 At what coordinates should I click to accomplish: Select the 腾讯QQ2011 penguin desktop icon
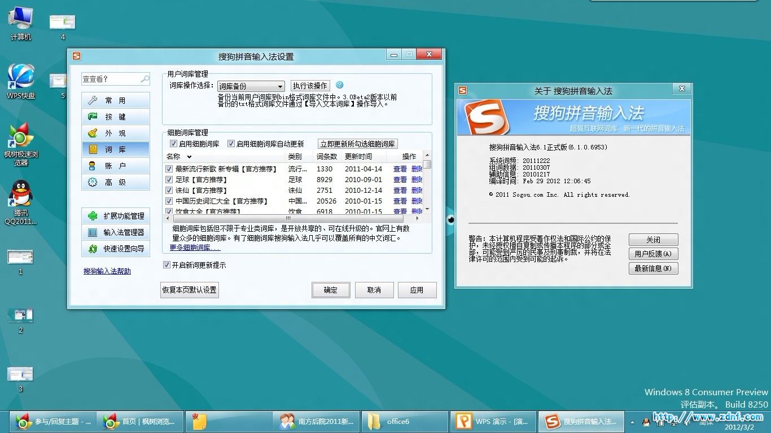(x=21, y=202)
